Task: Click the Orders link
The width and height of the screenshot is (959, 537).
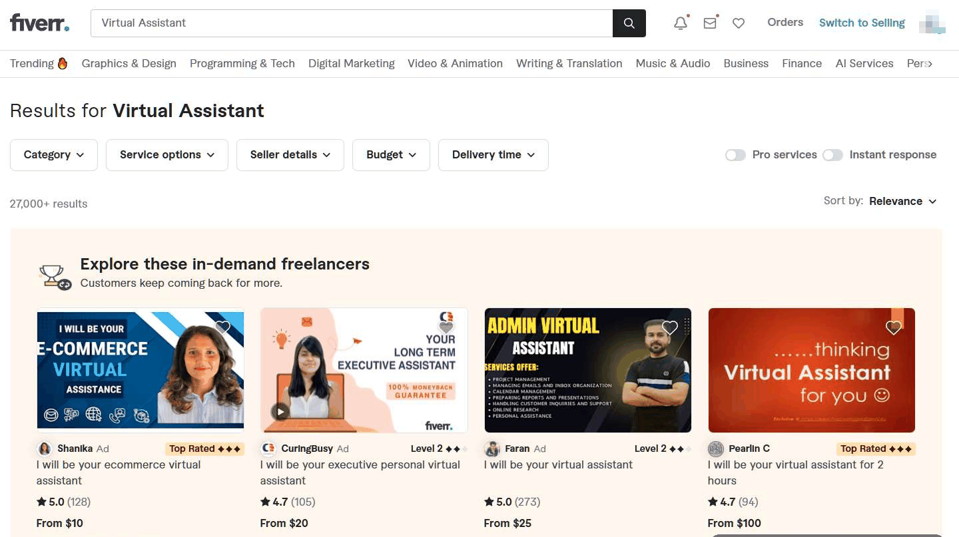Action: tap(785, 23)
